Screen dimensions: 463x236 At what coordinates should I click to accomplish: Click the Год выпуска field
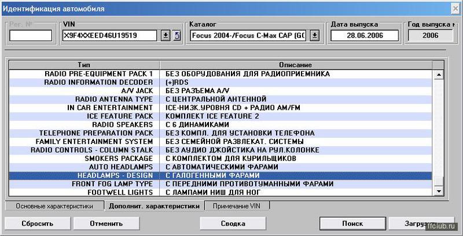(430, 36)
